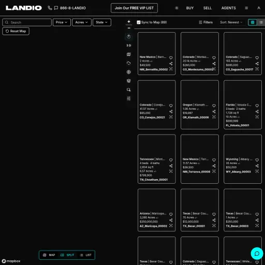The width and height of the screenshot is (265, 265).
Task: Toggle 3D map view
Action: (129, 46)
